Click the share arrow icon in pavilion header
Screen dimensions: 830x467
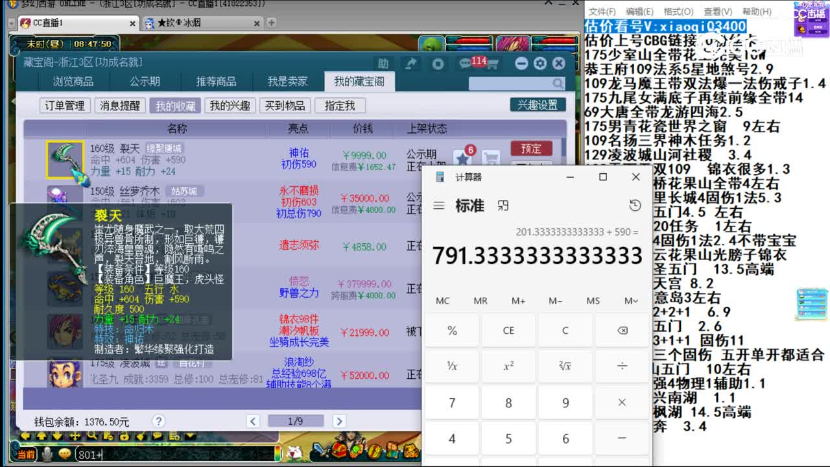click(x=410, y=64)
